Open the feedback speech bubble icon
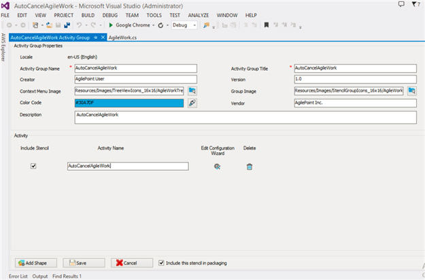The height and width of the screenshot is (280, 425). pos(401,4)
